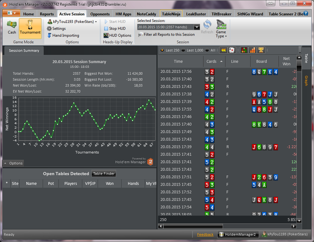Select the Session Summary tab

tap(24, 51)
